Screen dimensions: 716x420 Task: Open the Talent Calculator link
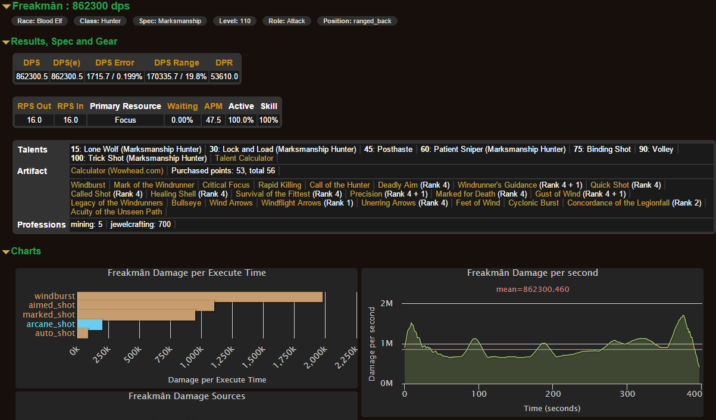(243, 158)
